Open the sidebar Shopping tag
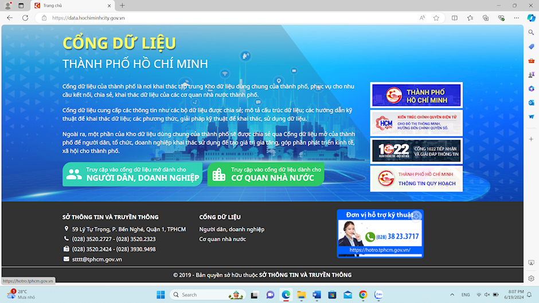539x303 pixels. pyautogui.click(x=531, y=46)
